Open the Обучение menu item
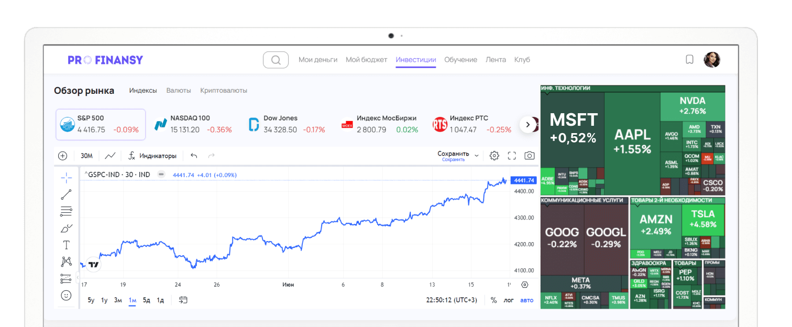The image size is (792, 327). [461, 60]
